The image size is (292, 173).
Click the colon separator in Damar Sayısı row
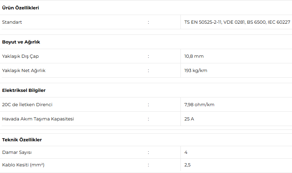[x=148, y=152]
